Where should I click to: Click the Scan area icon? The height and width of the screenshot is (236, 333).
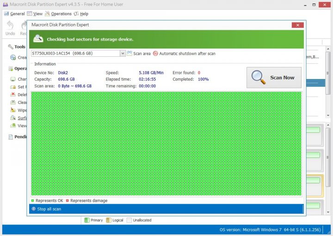point(129,54)
